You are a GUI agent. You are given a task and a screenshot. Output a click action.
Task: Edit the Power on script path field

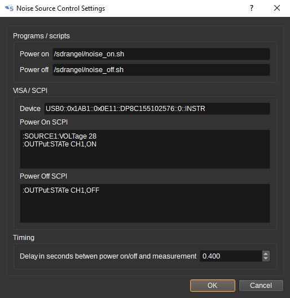tap(161, 54)
